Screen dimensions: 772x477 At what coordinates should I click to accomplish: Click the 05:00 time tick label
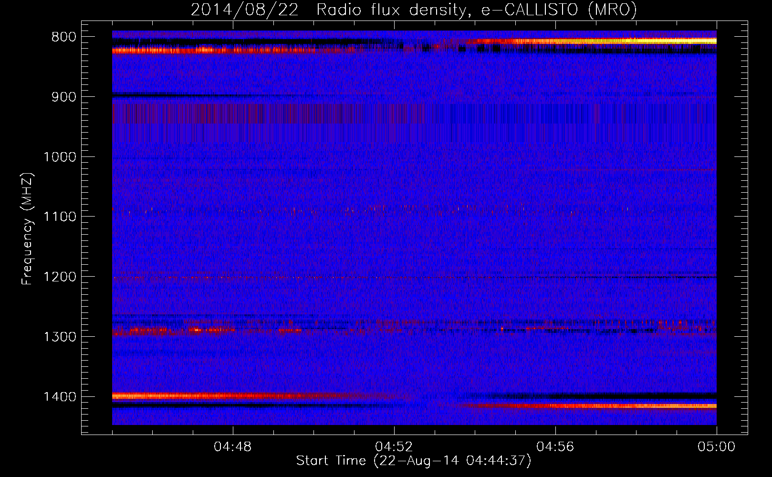coord(717,447)
